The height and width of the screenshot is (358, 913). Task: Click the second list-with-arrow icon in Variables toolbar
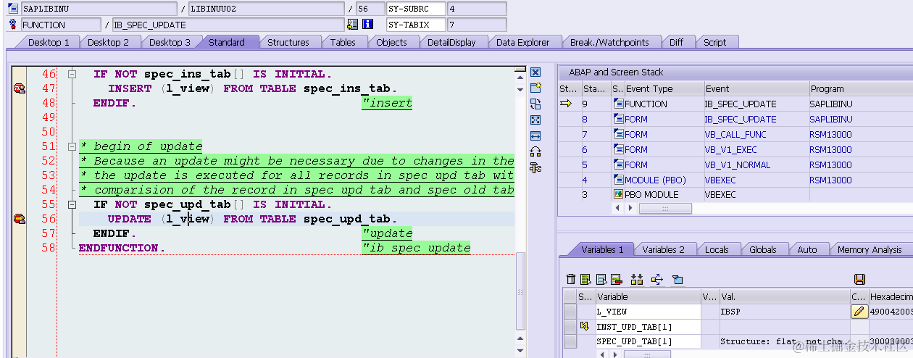601,279
